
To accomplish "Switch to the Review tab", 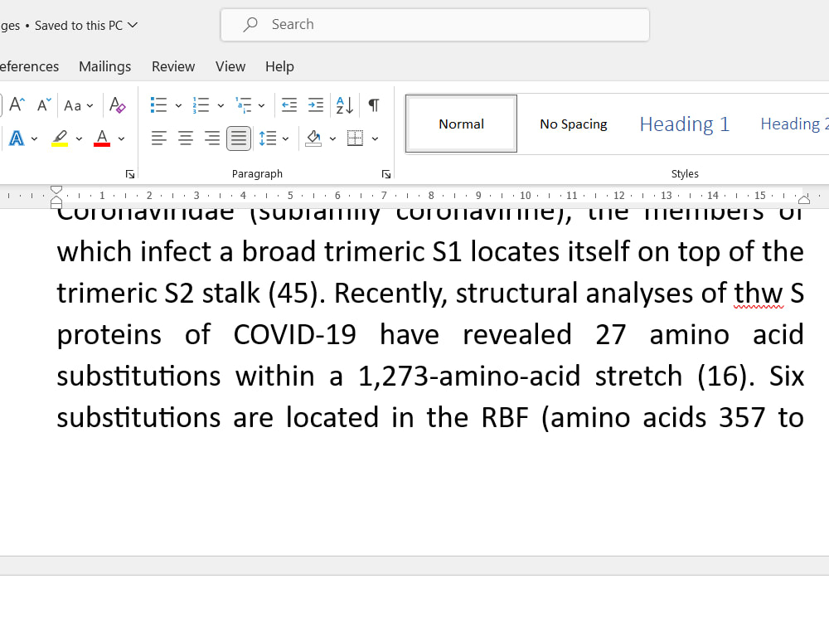I will 173,66.
